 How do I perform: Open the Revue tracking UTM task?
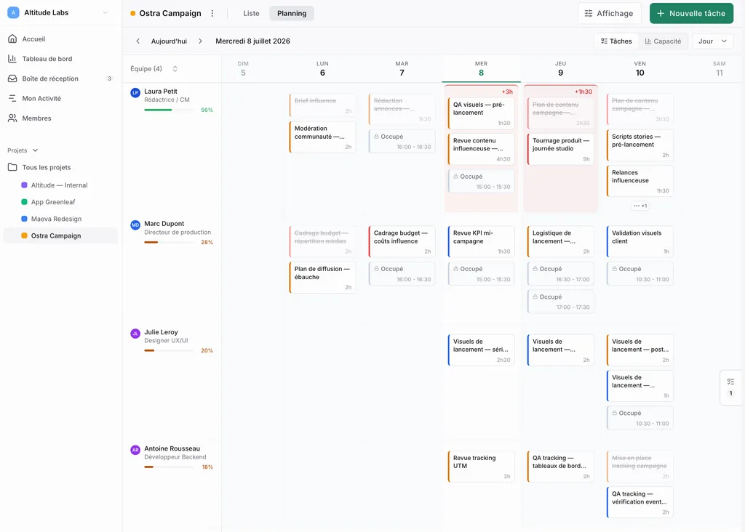point(481,467)
